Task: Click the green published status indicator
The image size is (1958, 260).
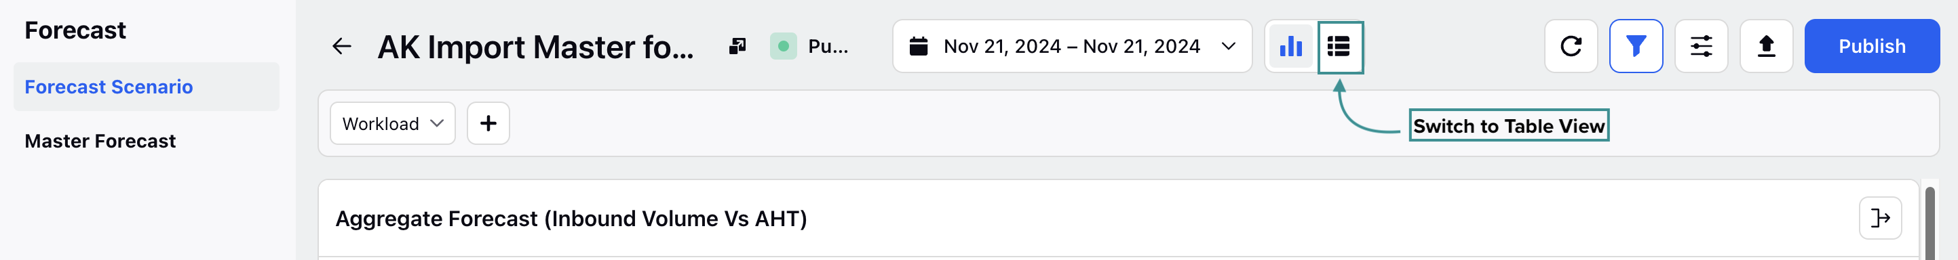Action: coord(783,46)
